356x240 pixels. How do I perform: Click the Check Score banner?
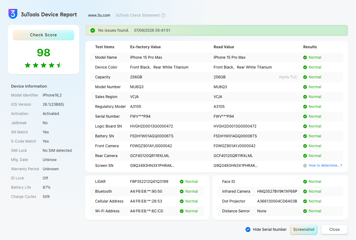(43, 35)
